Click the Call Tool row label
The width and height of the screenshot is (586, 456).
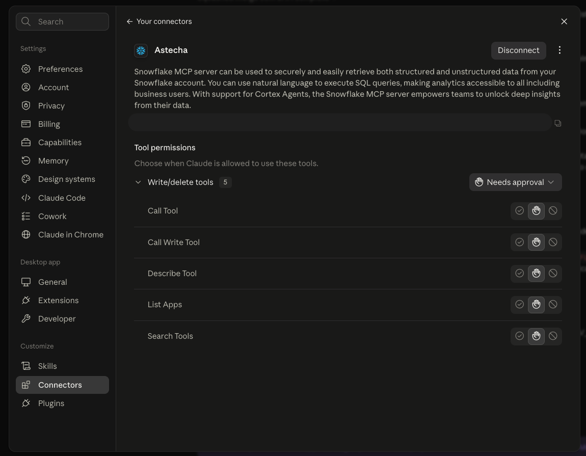pyautogui.click(x=163, y=210)
